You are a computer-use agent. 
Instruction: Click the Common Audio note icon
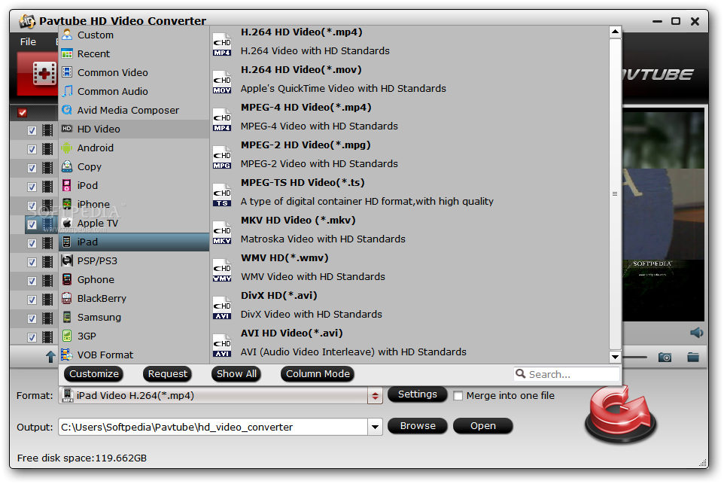point(68,91)
